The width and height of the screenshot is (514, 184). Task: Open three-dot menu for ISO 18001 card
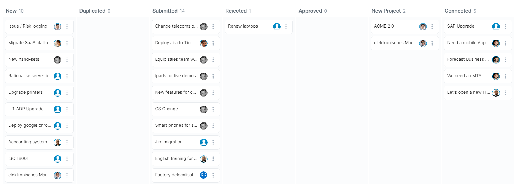[67, 159]
